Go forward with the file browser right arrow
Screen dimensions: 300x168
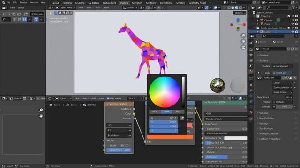click(x=9, y=14)
